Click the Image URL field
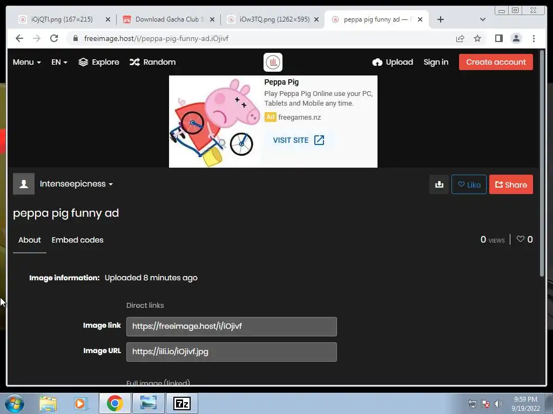Viewport: 553px width, 414px height. [x=231, y=351]
